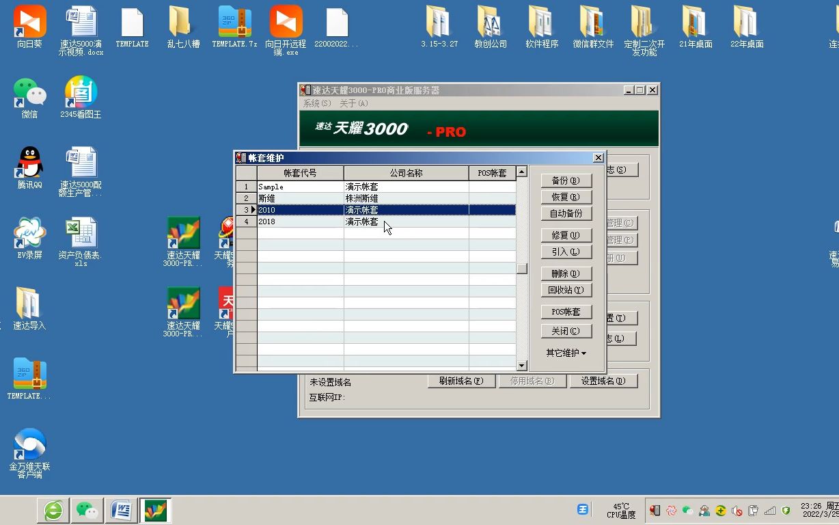The image size is (839, 525).
Task: Open the 关于(A) menu
Action: coord(355,103)
